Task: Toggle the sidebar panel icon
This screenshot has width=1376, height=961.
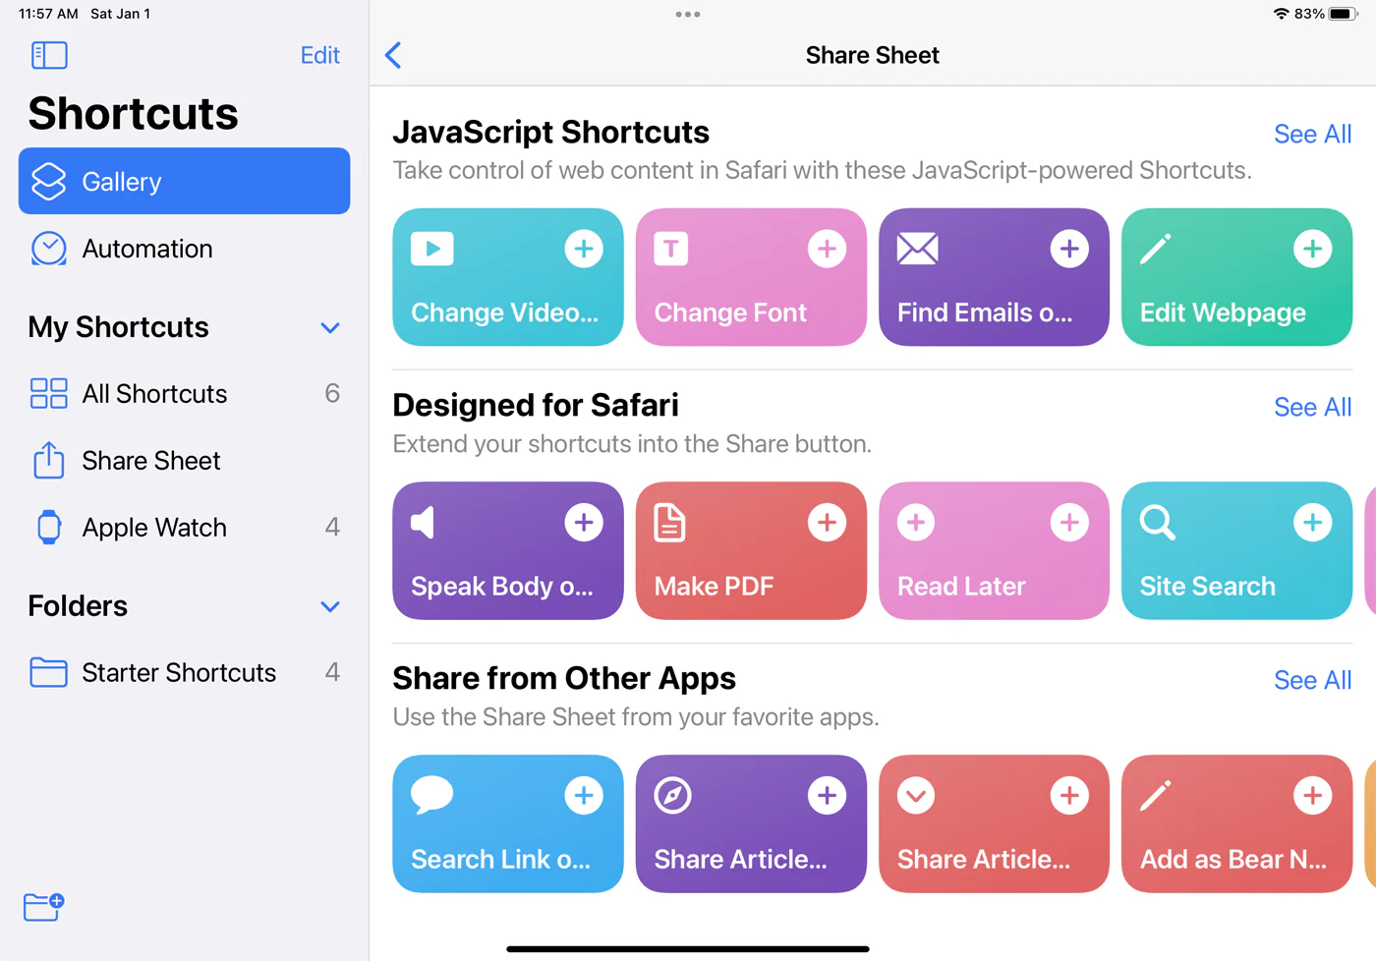Action: (49, 55)
